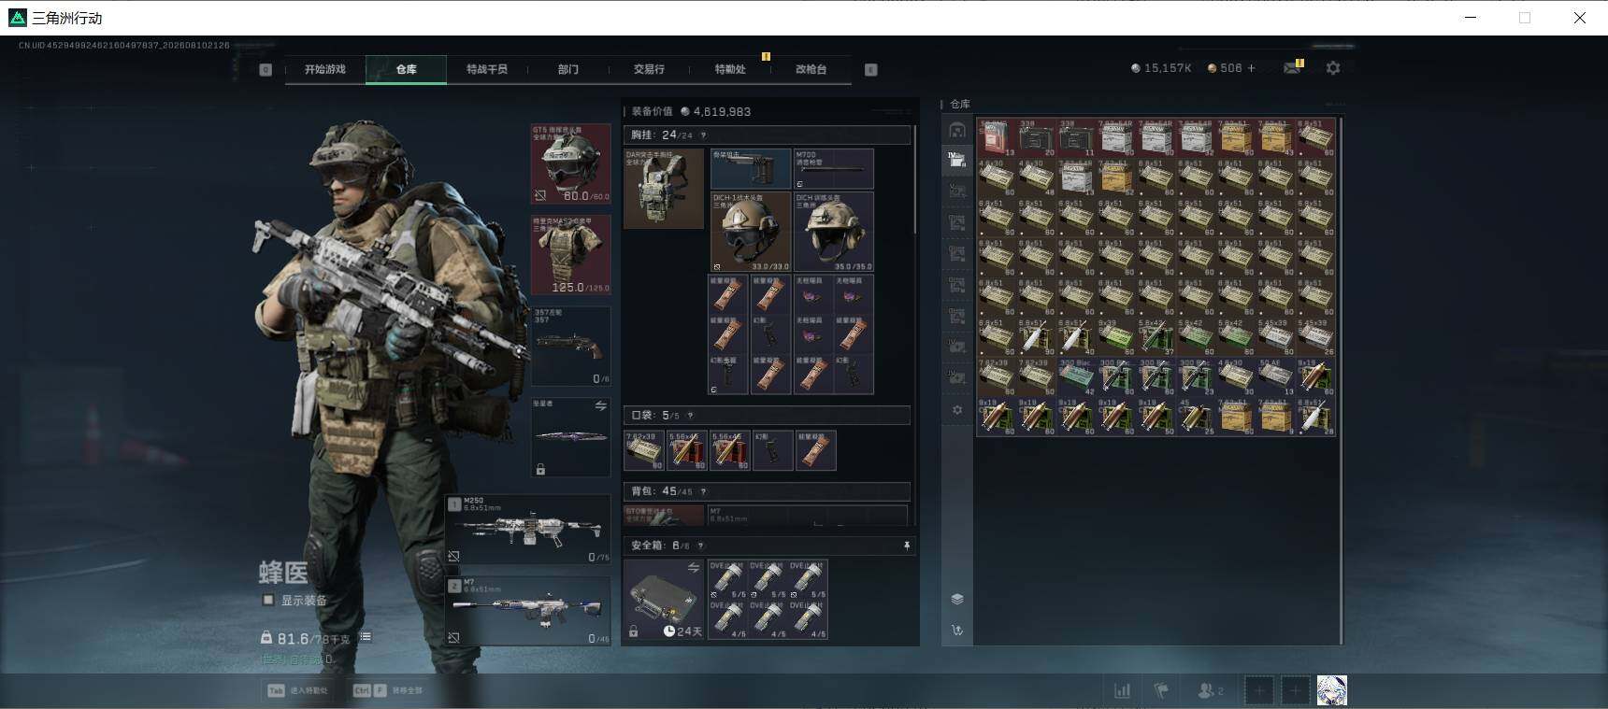This screenshot has height=709, width=1608.
Task: Click the plus icon beside 506 currency
Action: [1251, 68]
